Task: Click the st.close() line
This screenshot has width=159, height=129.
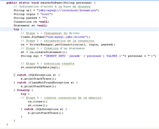Action: click(38, 105)
